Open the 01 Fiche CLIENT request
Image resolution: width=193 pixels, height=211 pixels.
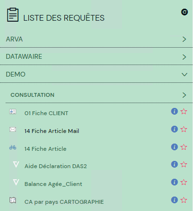coord(46,113)
